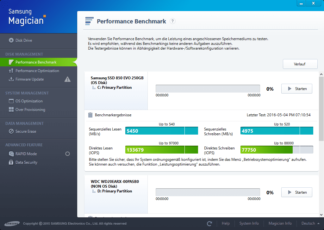
Task: Select Performance Benchmark menu item
Action: coord(38,62)
